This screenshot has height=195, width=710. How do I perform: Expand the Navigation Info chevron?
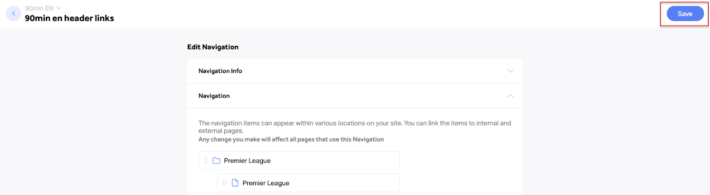tap(510, 71)
